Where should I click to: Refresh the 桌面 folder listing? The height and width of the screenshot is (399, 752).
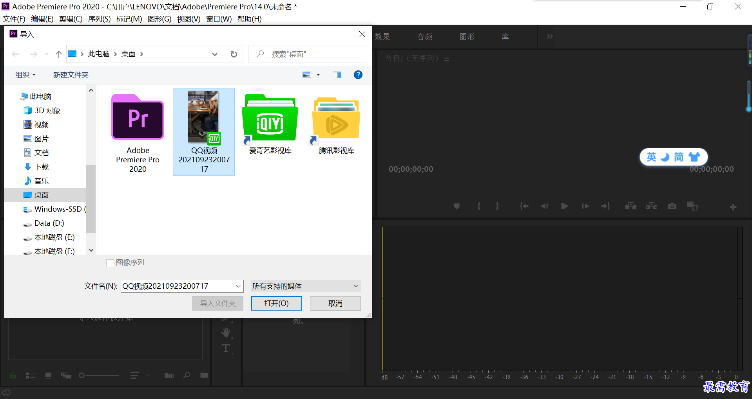[234, 54]
